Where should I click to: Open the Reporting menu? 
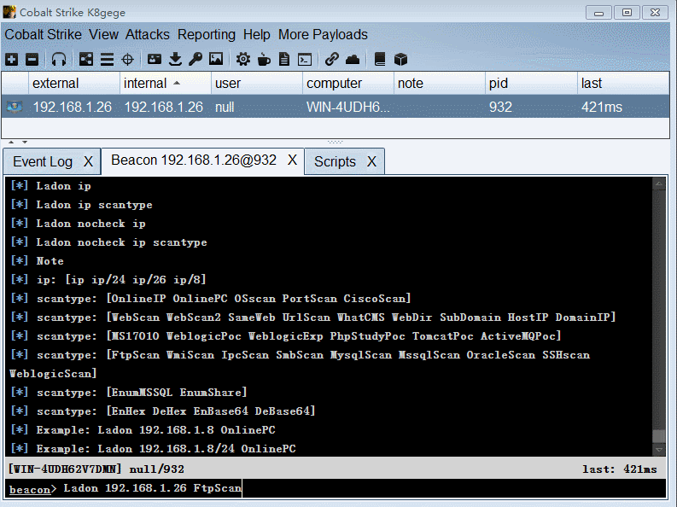[x=207, y=34]
